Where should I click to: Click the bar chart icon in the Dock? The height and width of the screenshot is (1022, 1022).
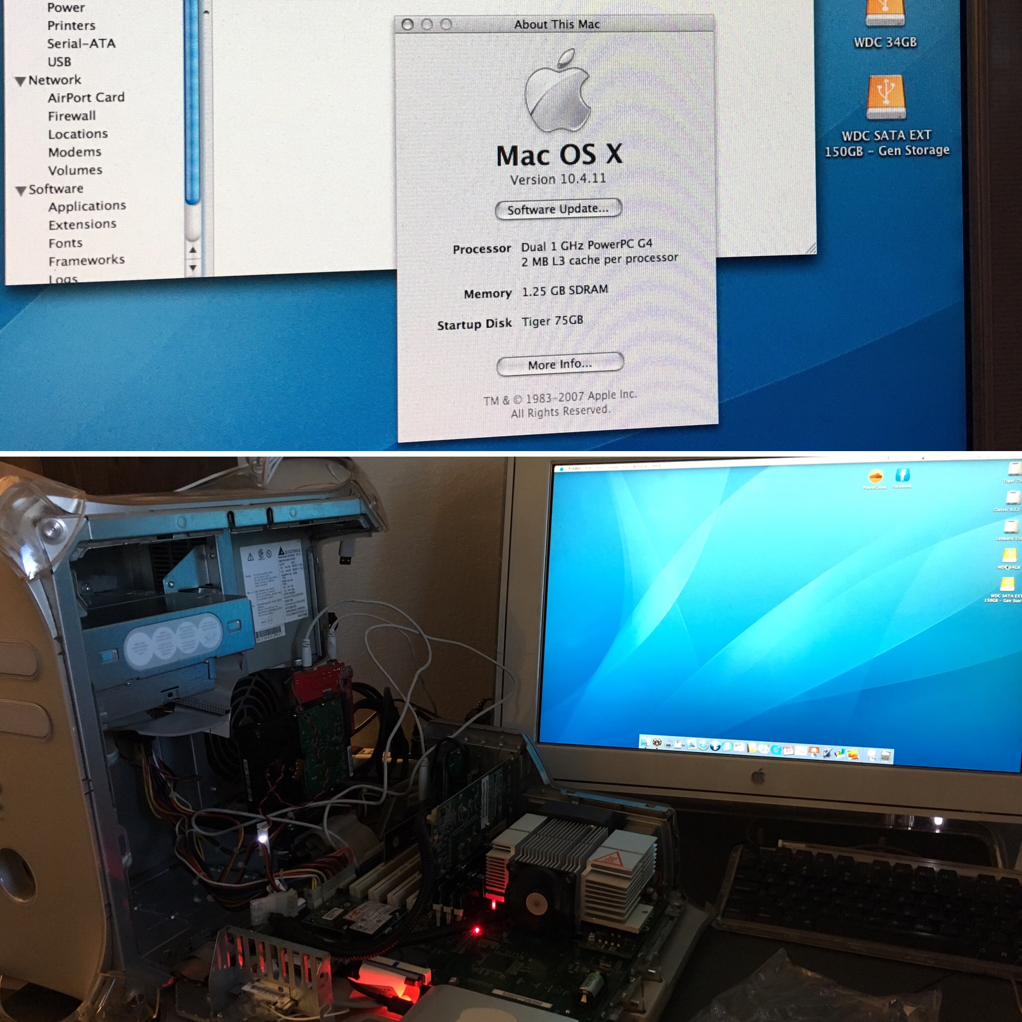point(839,753)
